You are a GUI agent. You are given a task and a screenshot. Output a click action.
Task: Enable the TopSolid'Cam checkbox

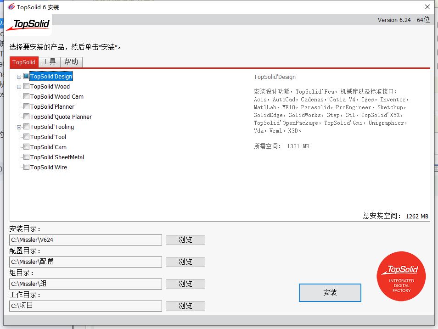(x=26, y=147)
